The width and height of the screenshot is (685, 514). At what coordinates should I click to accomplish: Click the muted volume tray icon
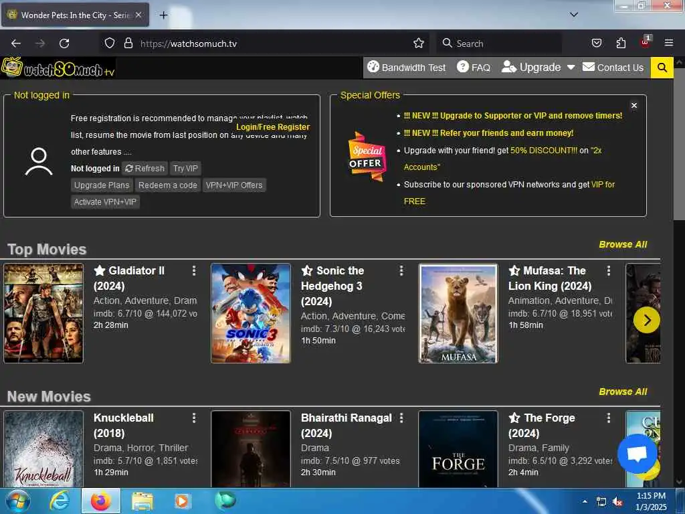(x=617, y=502)
